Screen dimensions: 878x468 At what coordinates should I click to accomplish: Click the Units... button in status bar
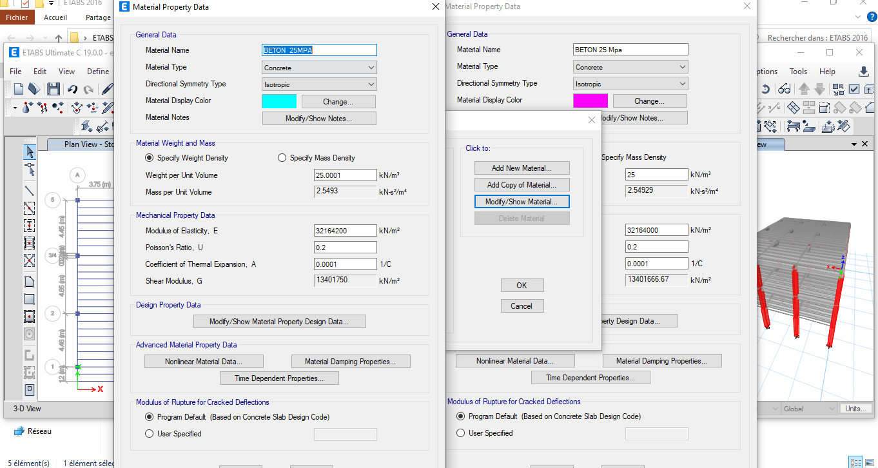pyautogui.click(x=856, y=409)
